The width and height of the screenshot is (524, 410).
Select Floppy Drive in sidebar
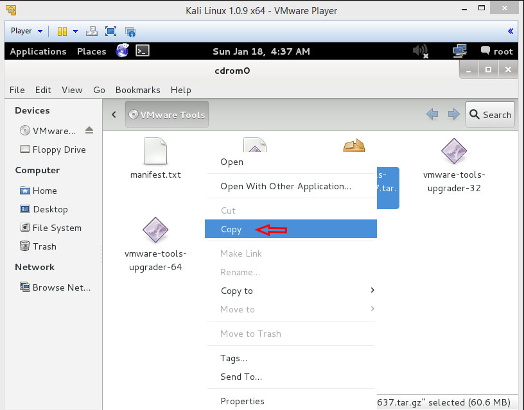pos(53,149)
